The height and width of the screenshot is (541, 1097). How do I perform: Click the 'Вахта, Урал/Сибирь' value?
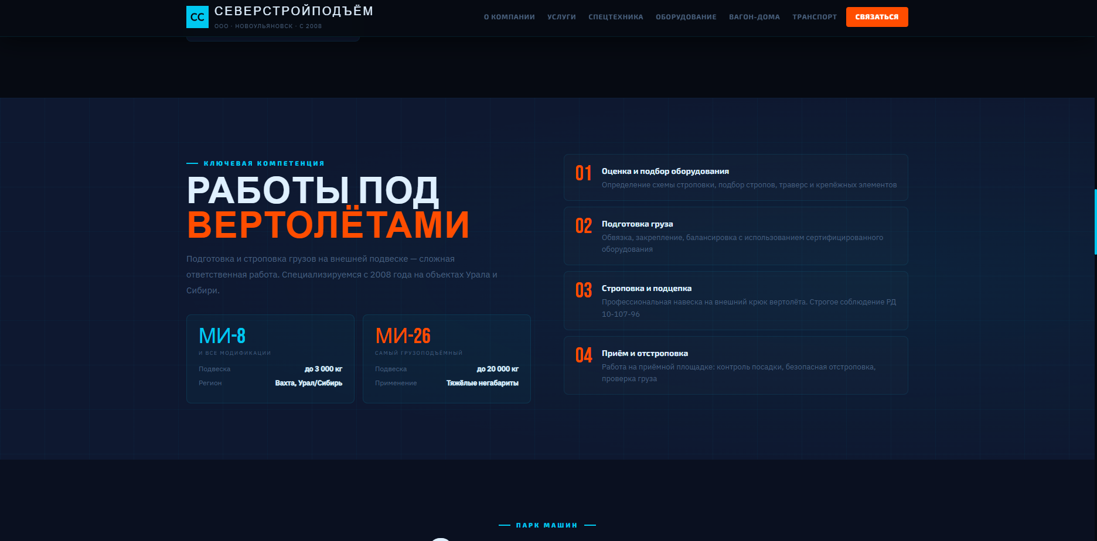(x=309, y=383)
